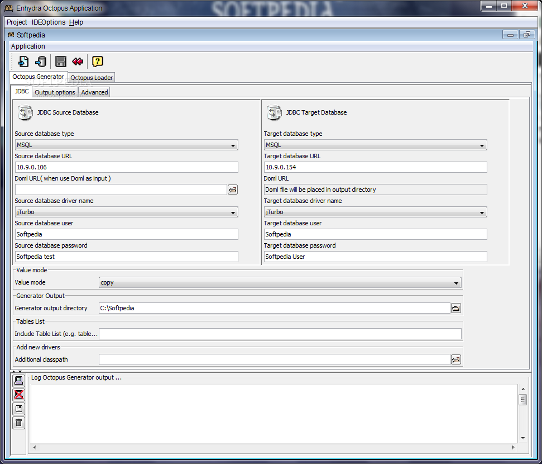Viewport: 542px width, 464px height.
Task: Restore the Softpedia internal window
Action: coord(526,35)
